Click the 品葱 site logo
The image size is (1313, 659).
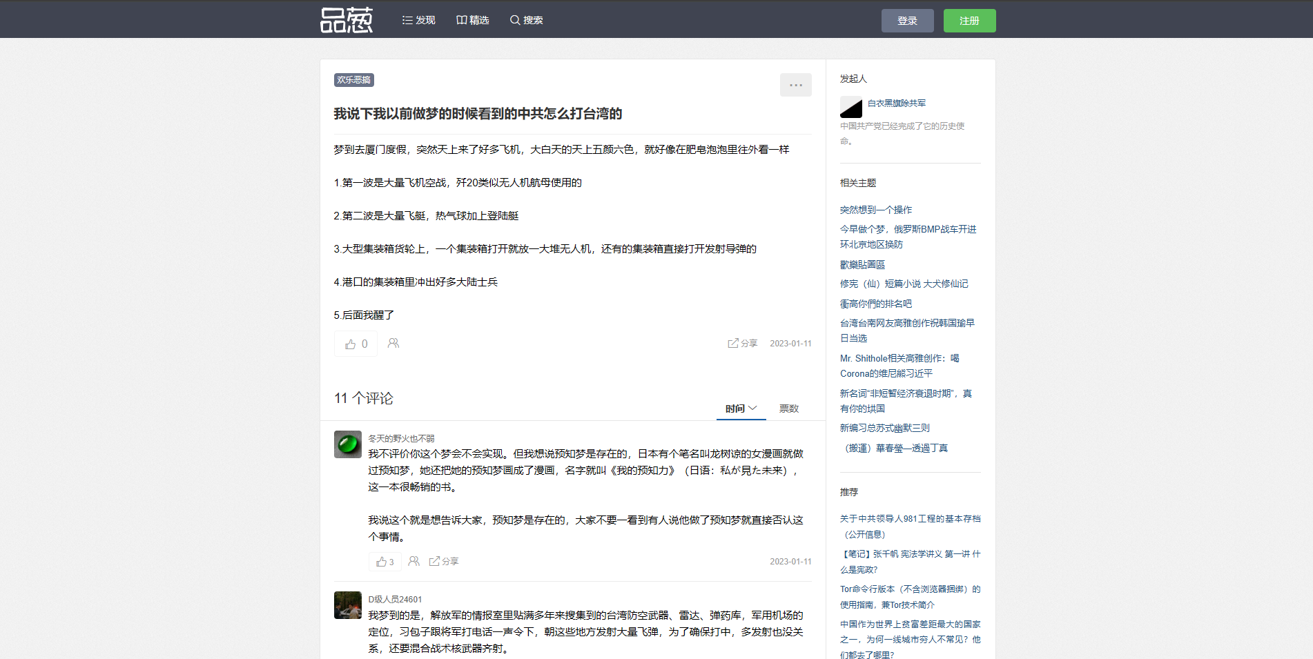[x=347, y=20]
